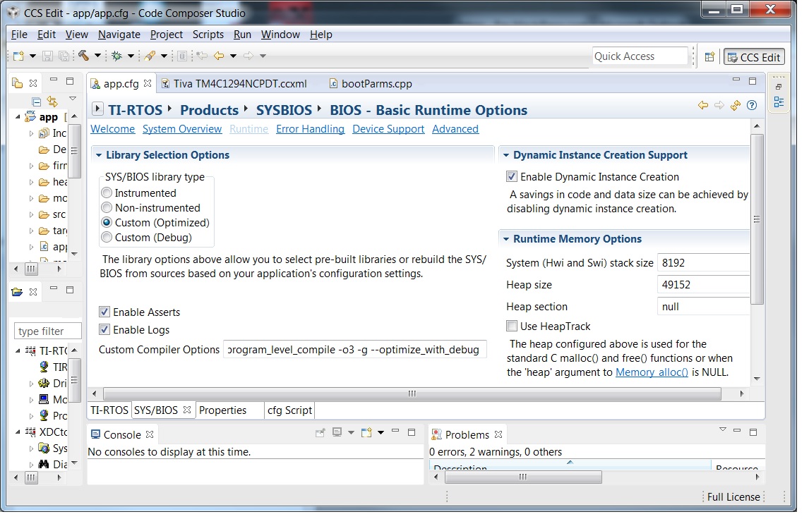
Task: Toggle Enable Logs checkbox
Action: [x=104, y=329]
